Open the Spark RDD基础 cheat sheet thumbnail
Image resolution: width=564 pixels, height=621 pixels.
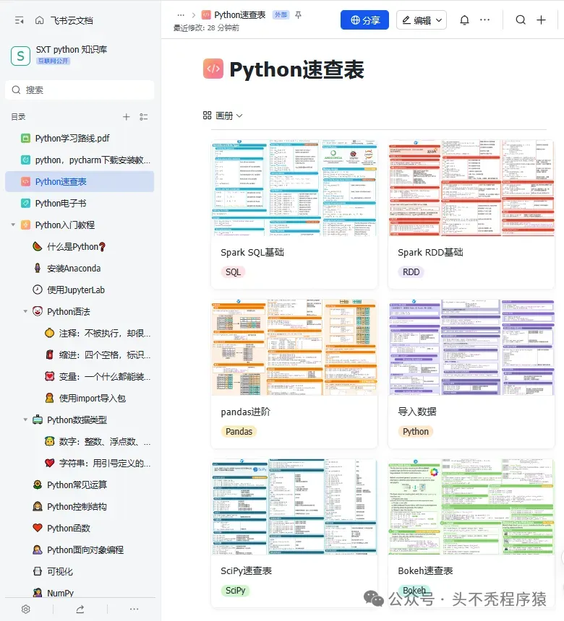[x=471, y=188]
